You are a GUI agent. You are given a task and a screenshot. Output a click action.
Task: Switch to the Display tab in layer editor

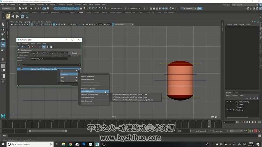click(229, 93)
